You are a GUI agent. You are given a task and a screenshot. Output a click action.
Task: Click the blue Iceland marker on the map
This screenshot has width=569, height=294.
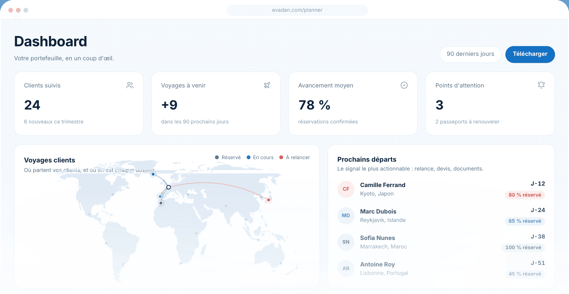click(153, 174)
